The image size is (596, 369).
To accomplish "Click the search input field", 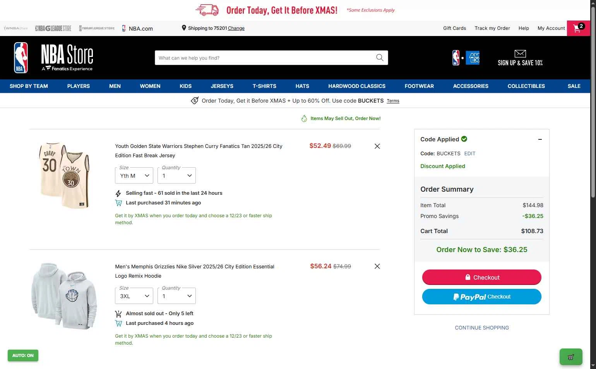I will click(x=265, y=58).
